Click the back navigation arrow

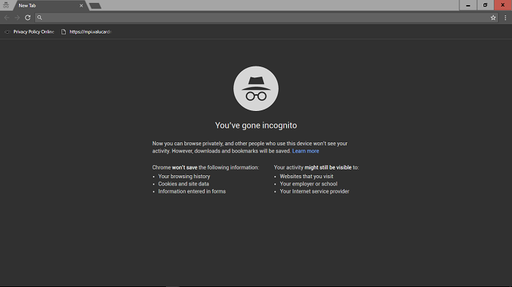pyautogui.click(x=7, y=18)
